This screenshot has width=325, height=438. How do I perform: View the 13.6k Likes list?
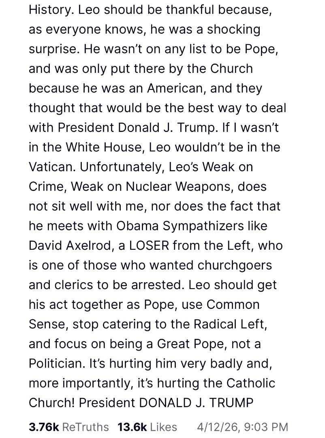click(147, 427)
